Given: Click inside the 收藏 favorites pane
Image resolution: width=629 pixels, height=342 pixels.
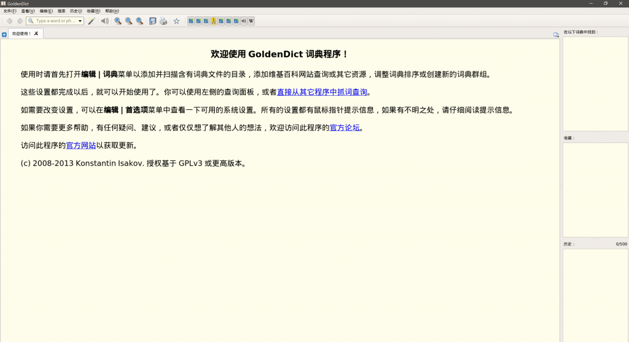Looking at the screenshot, I should [x=595, y=190].
